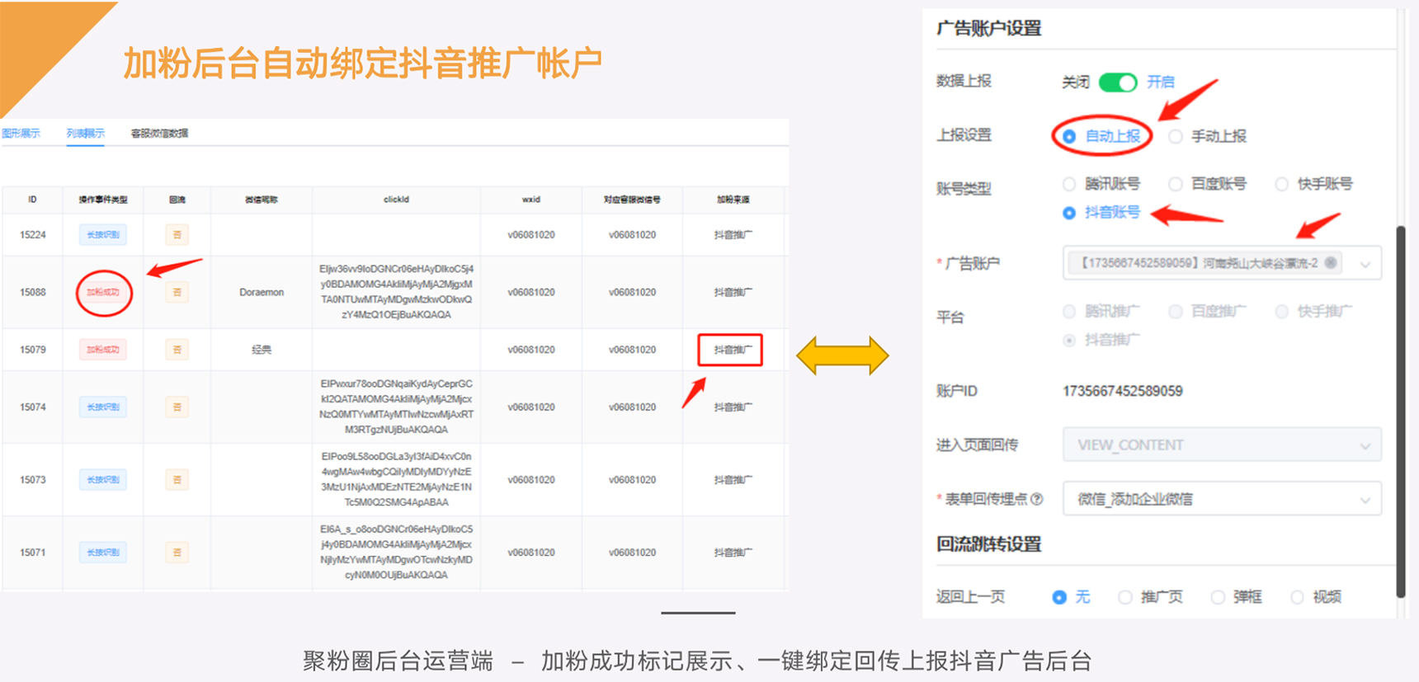Viewport: 1419px width, 682px height.
Task: Click 抖音推广 source in row 15079
Action: click(731, 350)
